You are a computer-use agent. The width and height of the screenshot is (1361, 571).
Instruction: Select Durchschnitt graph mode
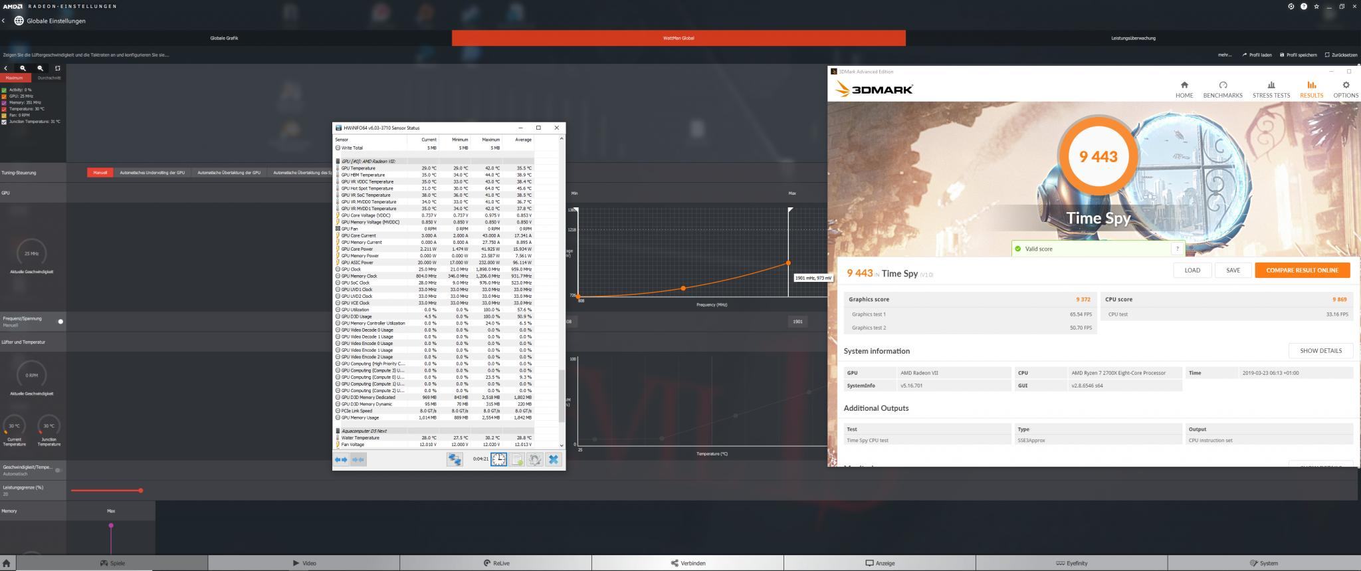(49, 78)
